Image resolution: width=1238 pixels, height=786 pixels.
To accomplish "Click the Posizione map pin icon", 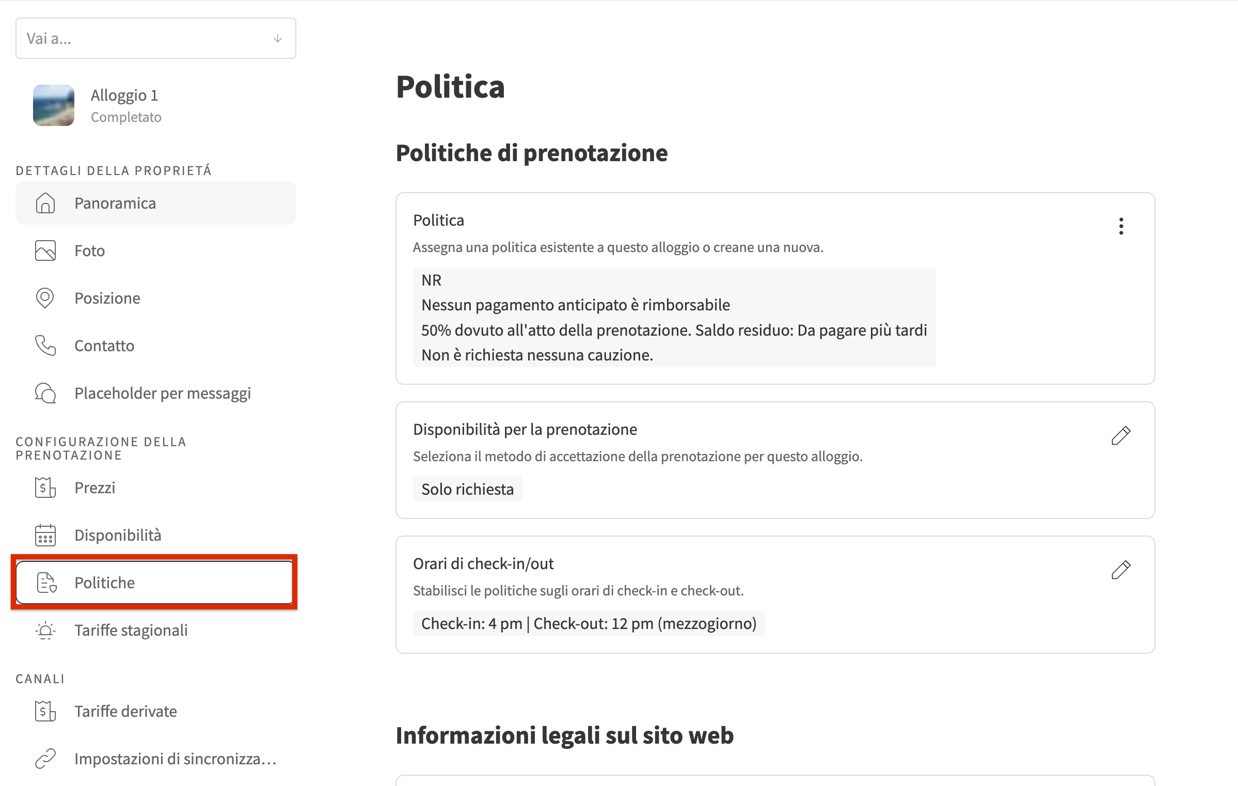I will click(x=45, y=298).
